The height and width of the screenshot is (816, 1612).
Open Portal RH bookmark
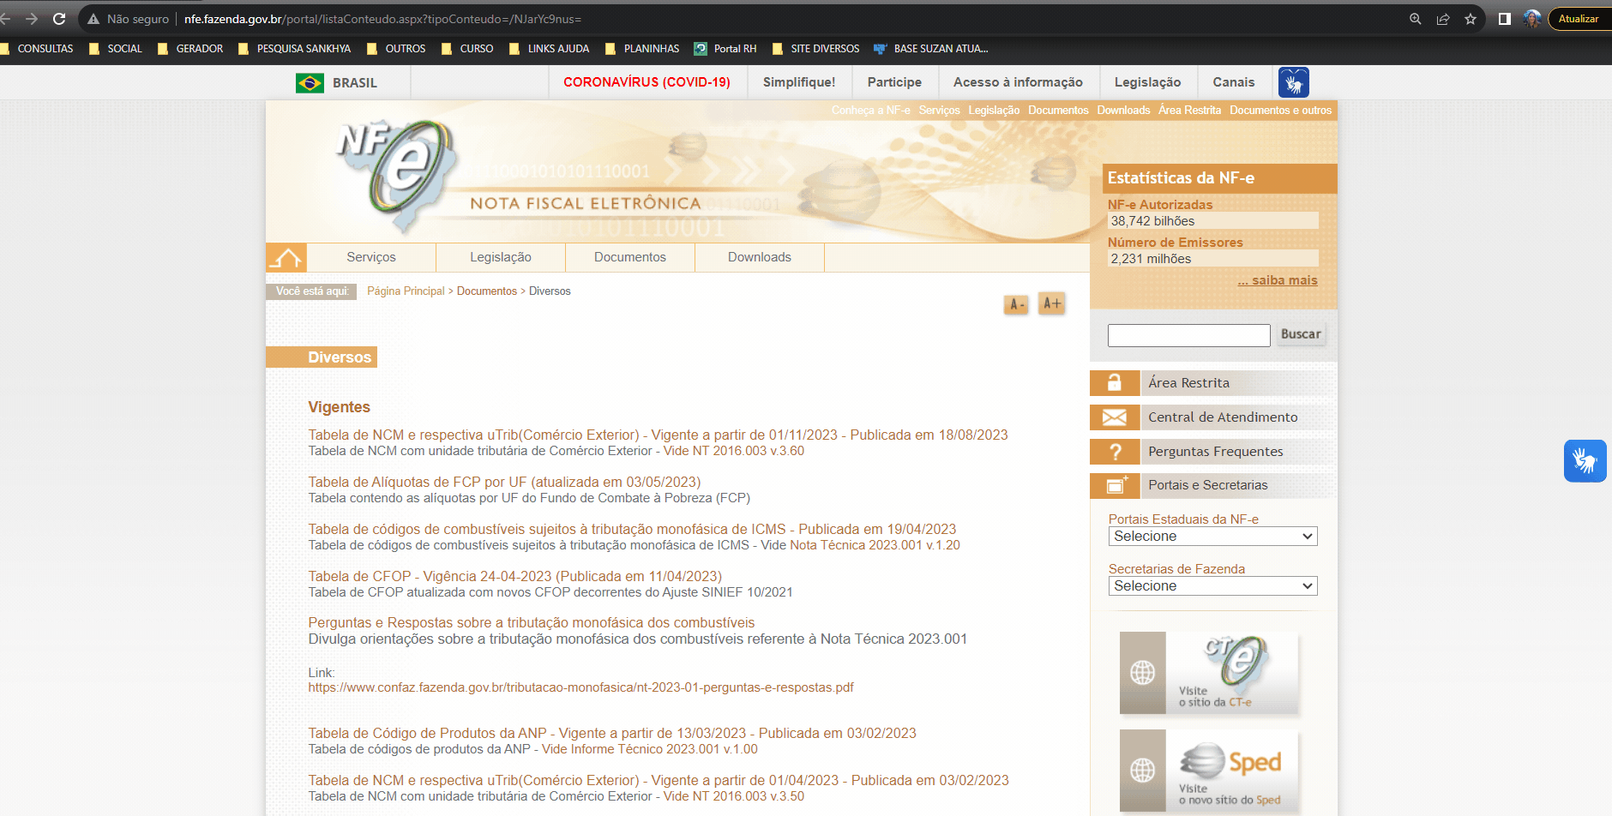coord(725,49)
